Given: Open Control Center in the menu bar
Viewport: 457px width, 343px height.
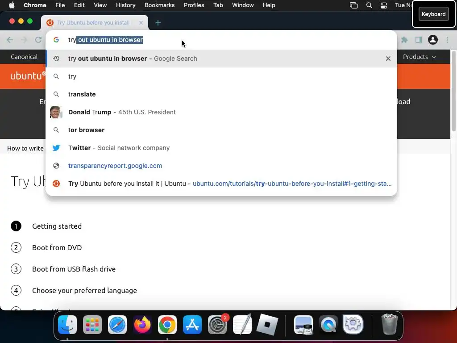Looking at the screenshot, I should pos(384,5).
